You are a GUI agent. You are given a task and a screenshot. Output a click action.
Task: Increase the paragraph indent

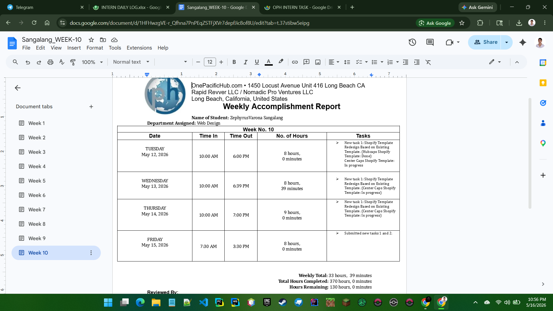pos(417,62)
